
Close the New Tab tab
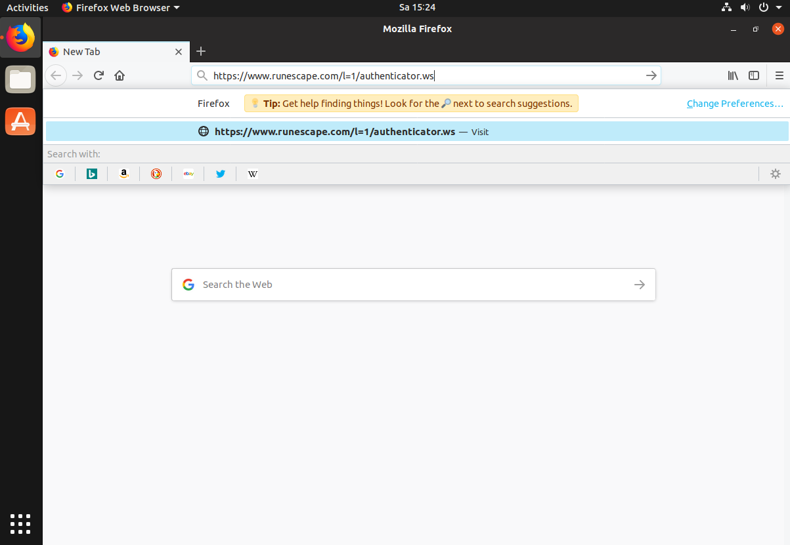pyautogui.click(x=179, y=52)
